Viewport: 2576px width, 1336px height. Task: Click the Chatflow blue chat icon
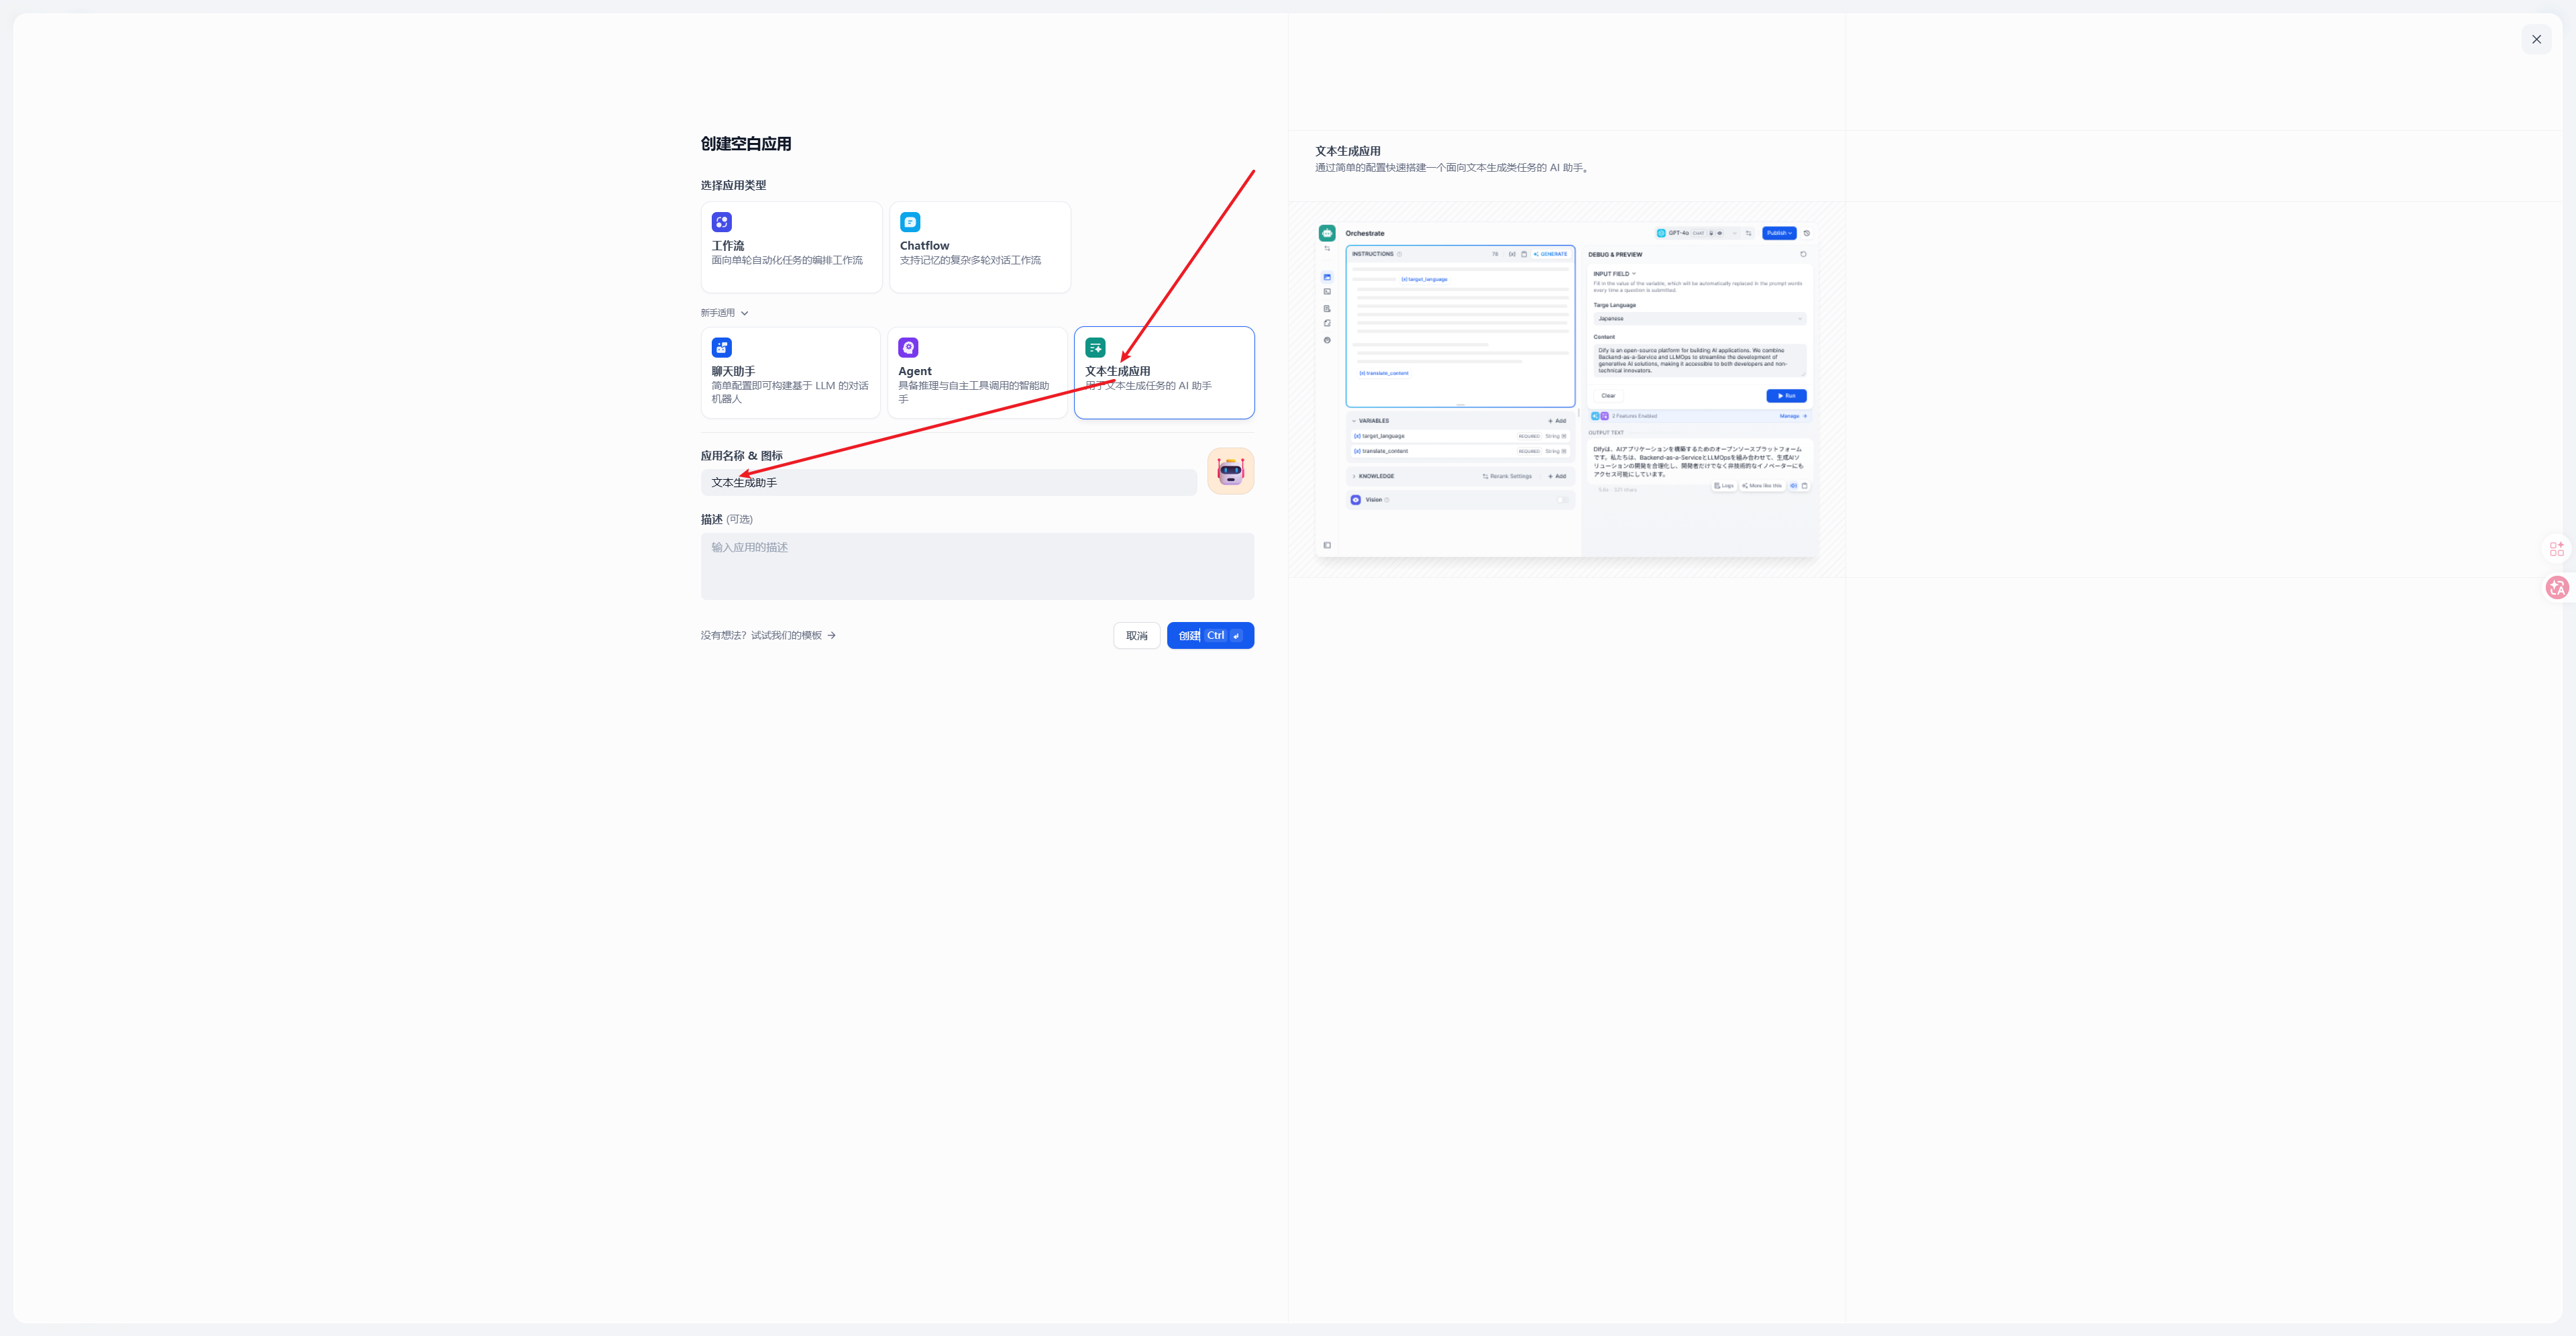[910, 222]
